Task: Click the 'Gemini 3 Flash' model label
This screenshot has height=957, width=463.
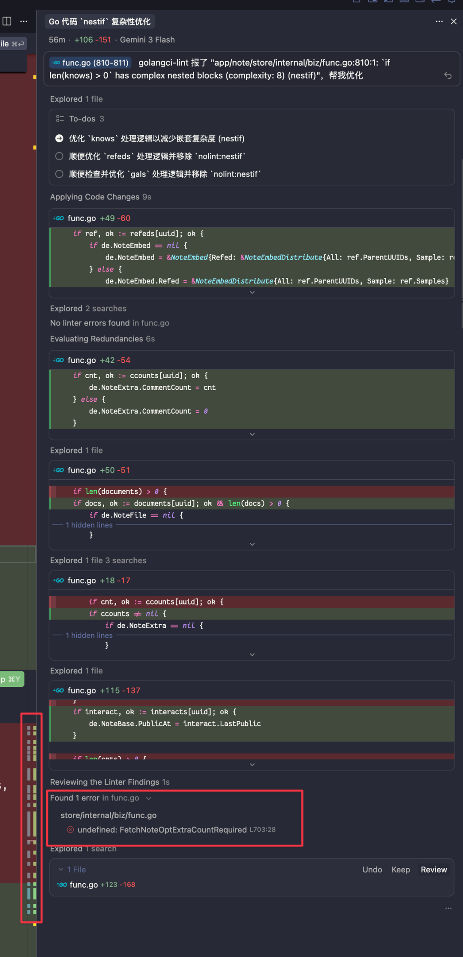Action: click(x=147, y=40)
